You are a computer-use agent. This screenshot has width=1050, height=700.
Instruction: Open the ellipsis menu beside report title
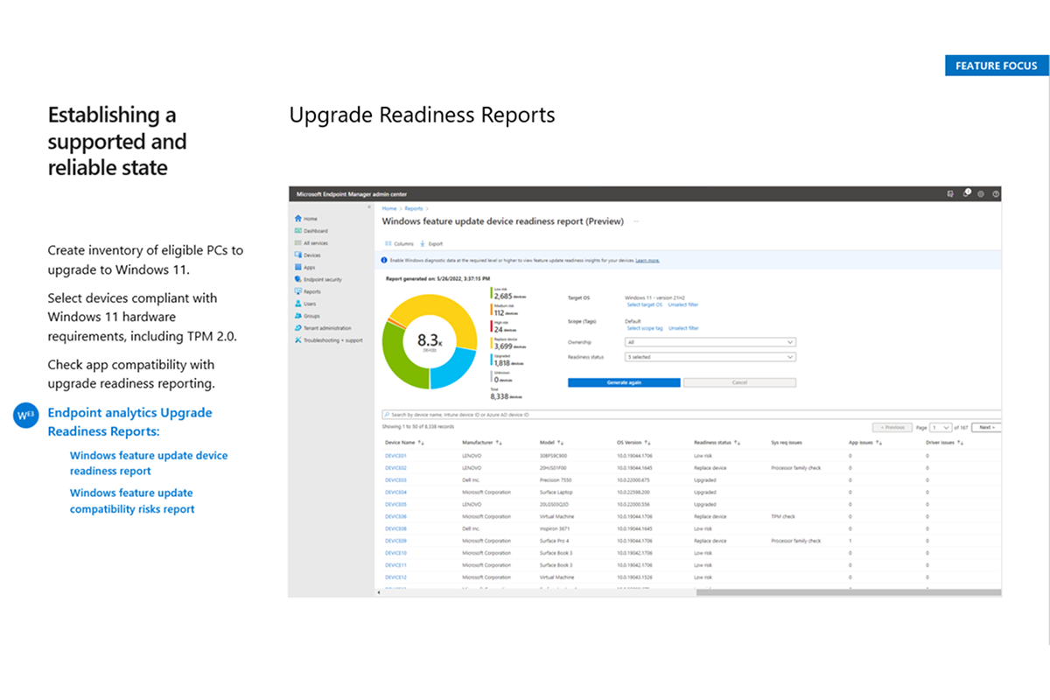click(x=636, y=221)
